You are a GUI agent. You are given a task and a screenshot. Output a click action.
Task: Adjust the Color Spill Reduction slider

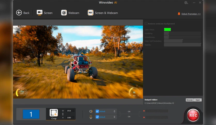pos(182,41)
